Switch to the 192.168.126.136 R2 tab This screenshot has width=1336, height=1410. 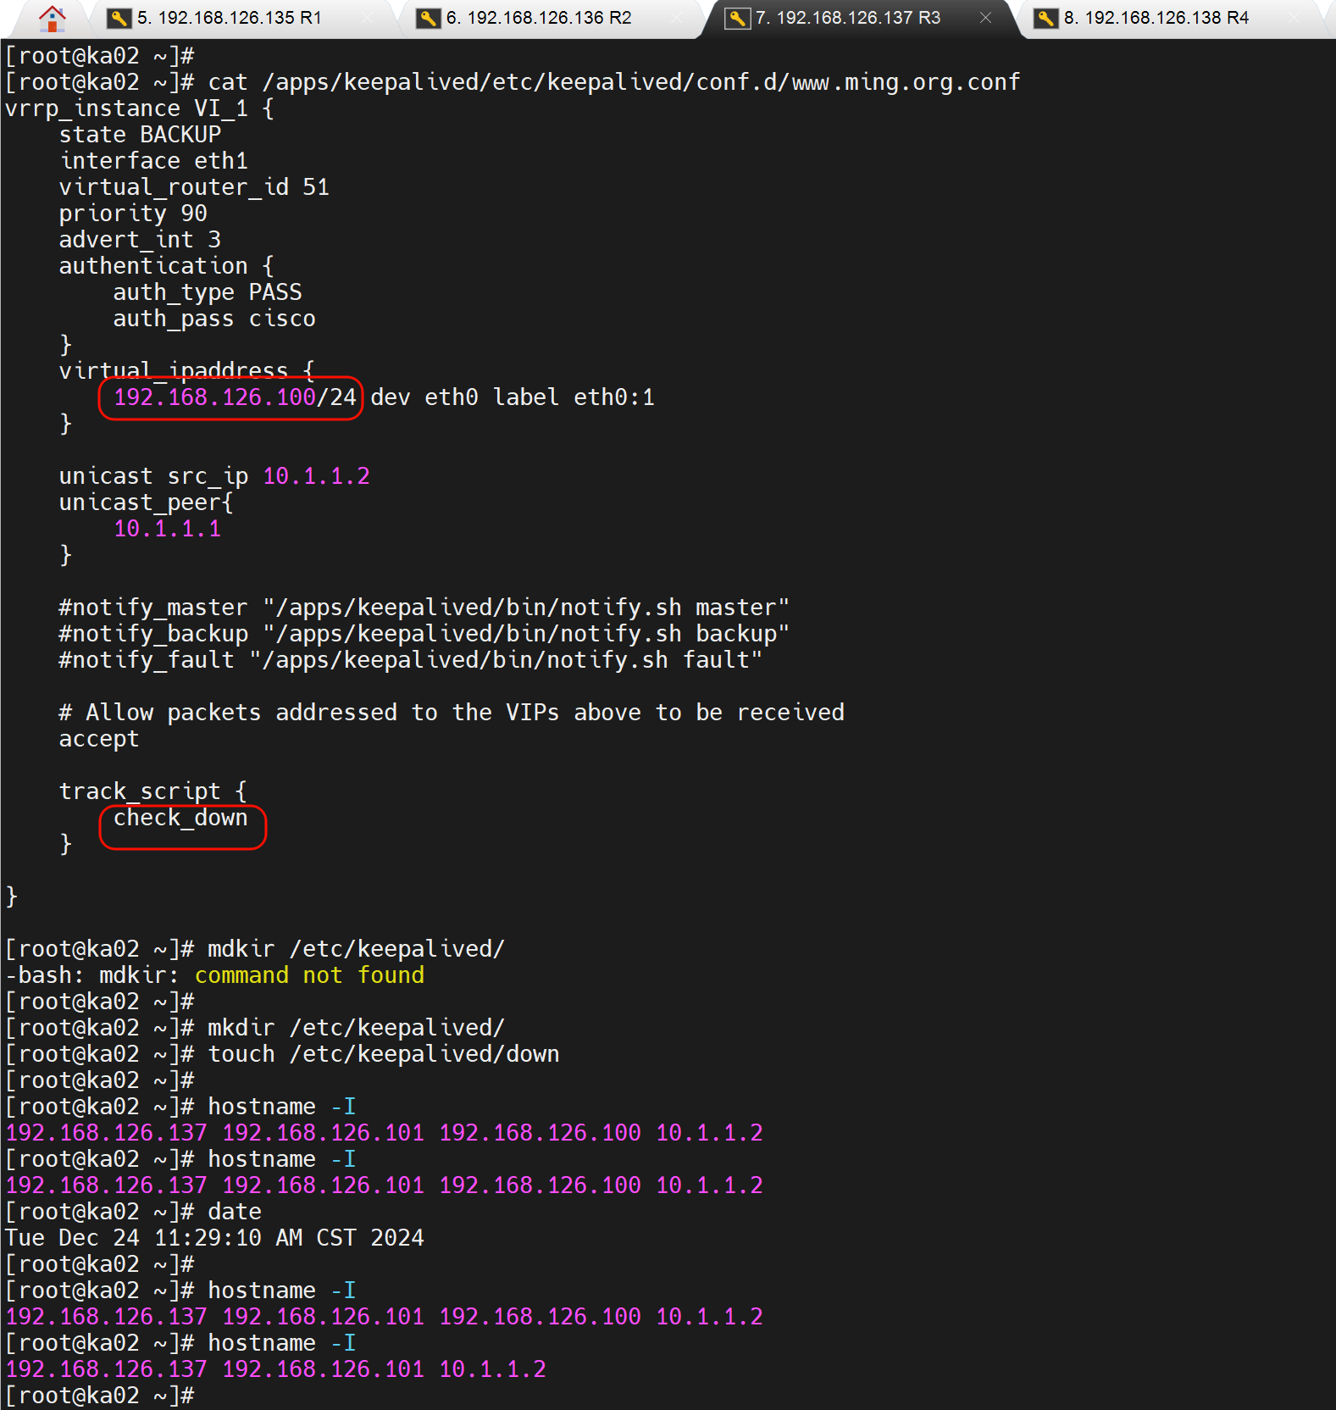pos(539,18)
